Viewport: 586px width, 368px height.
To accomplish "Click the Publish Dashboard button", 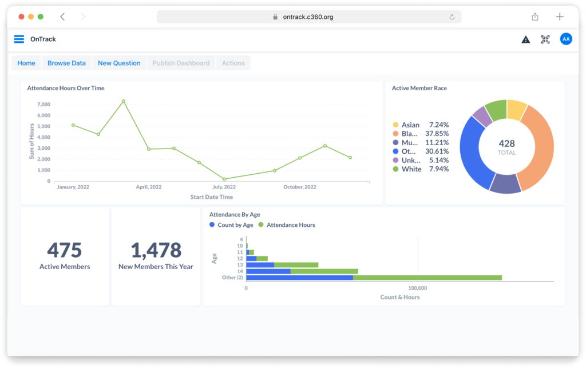I will [x=181, y=63].
